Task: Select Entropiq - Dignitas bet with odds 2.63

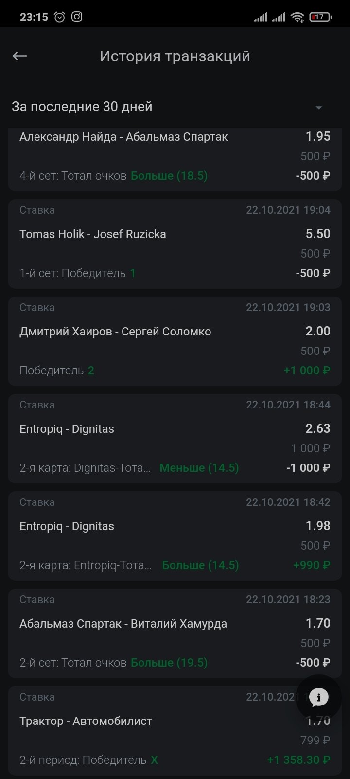Action: tap(175, 438)
